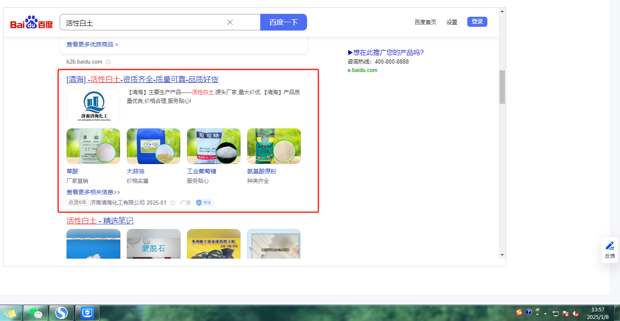
Task: Open Sogou browser from the taskbar
Action: [x=61, y=313]
